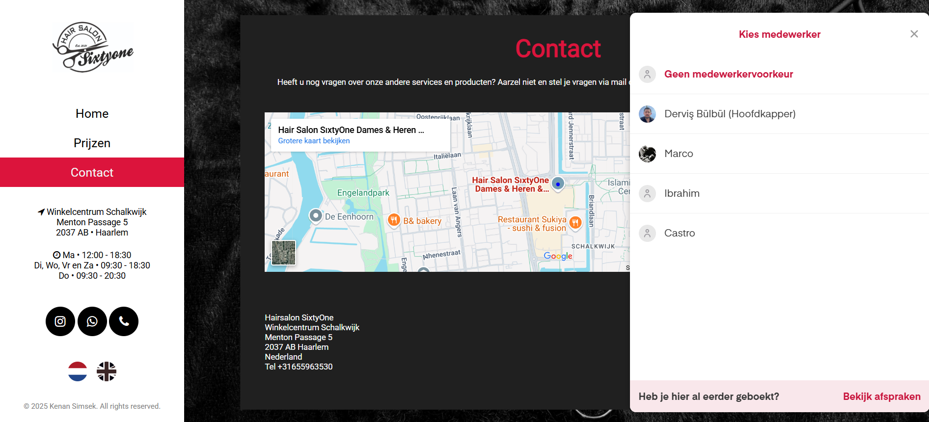
Task: Click Castro's placeholder avatar icon
Action: point(647,233)
